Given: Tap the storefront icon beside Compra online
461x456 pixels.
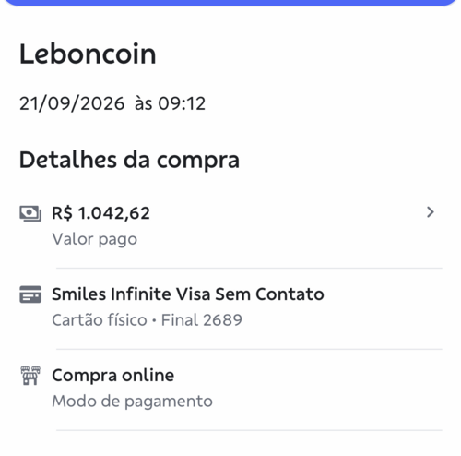Looking at the screenshot, I should [30, 376].
